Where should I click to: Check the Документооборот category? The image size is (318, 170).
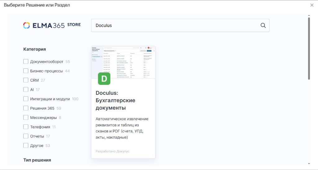point(26,62)
